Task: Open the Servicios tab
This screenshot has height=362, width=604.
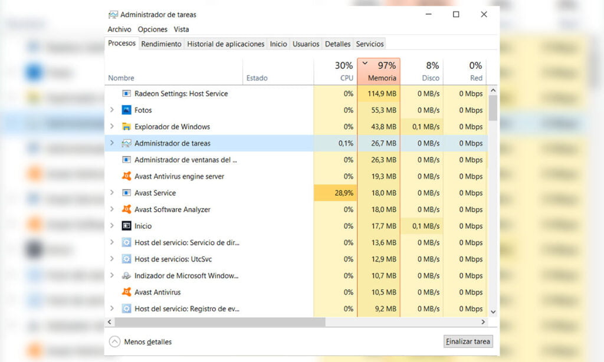Action: [x=370, y=44]
